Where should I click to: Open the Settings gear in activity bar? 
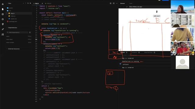click(3, 19)
